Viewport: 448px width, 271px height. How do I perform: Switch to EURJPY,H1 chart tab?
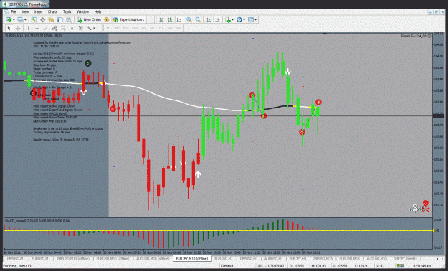pos(298,258)
